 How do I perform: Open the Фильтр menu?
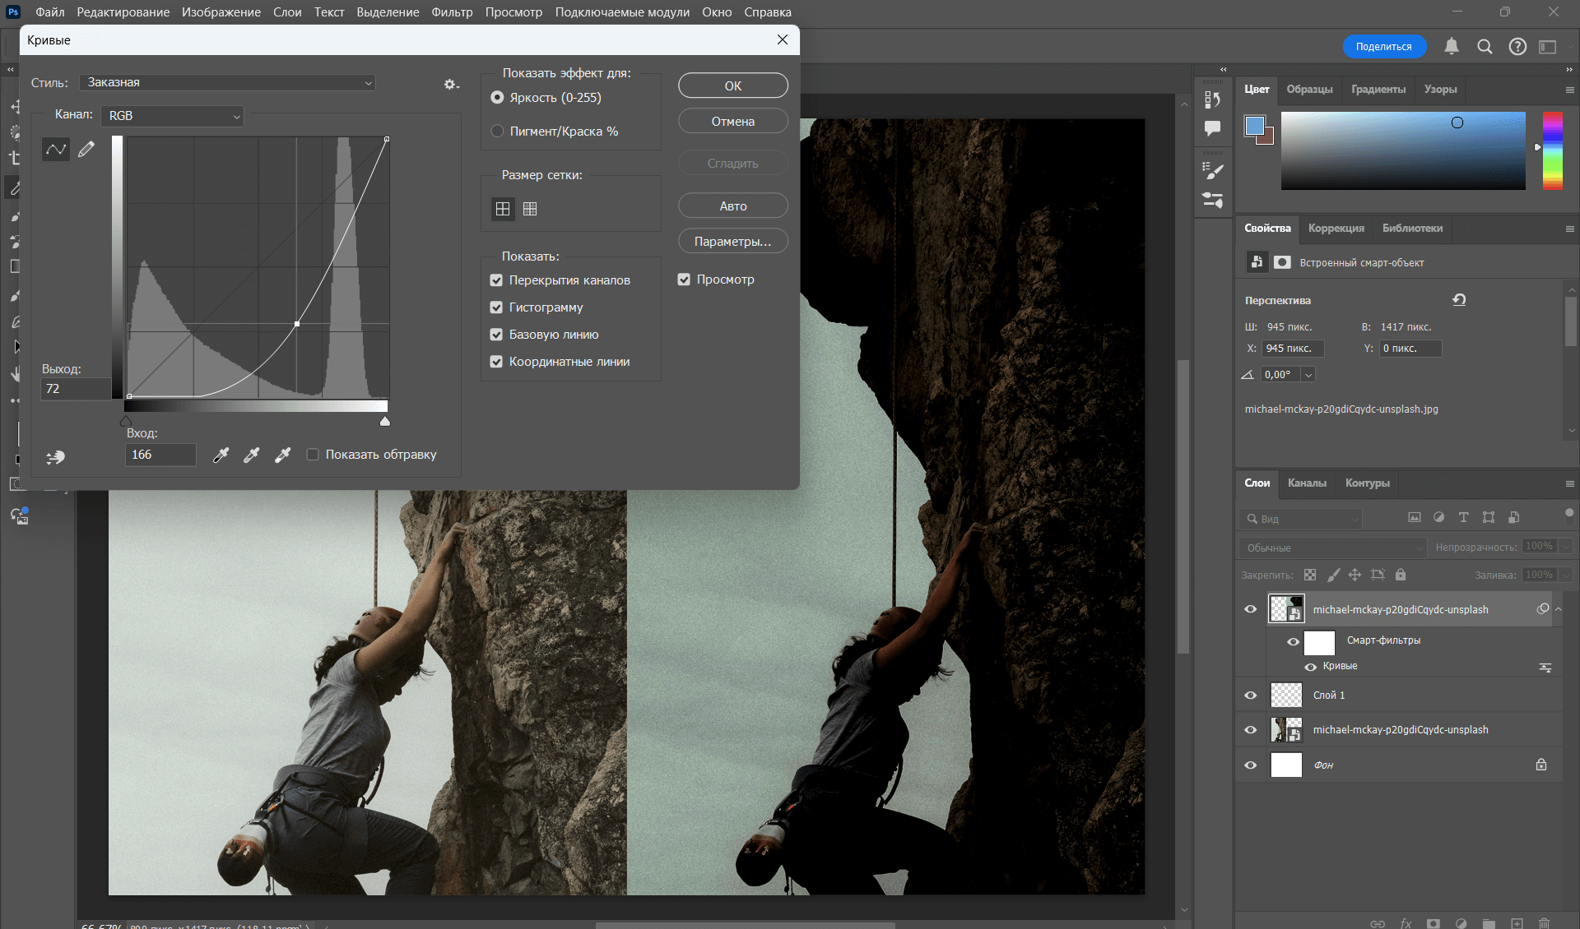pos(452,12)
